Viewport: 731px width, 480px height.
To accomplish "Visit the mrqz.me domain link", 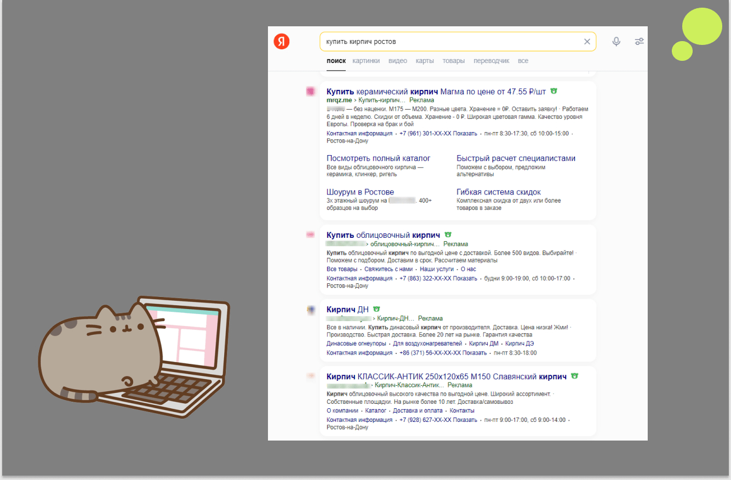I will 339,100.
